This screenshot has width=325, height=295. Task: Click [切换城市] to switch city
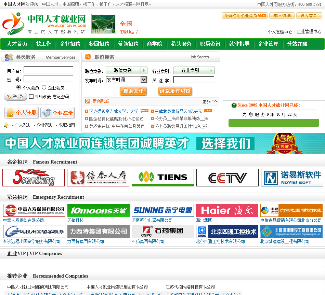click(x=129, y=32)
